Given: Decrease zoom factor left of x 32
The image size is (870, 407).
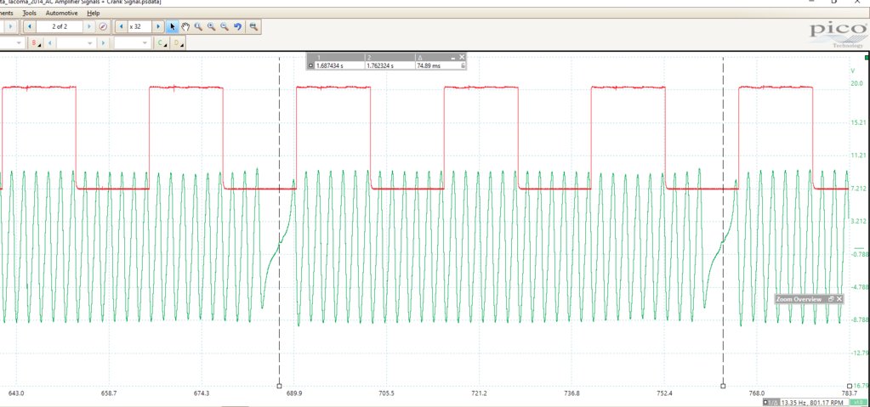Looking at the screenshot, I should [x=122, y=26].
